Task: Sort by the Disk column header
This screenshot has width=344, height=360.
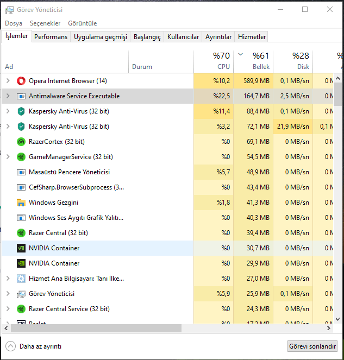Action: 293,61
